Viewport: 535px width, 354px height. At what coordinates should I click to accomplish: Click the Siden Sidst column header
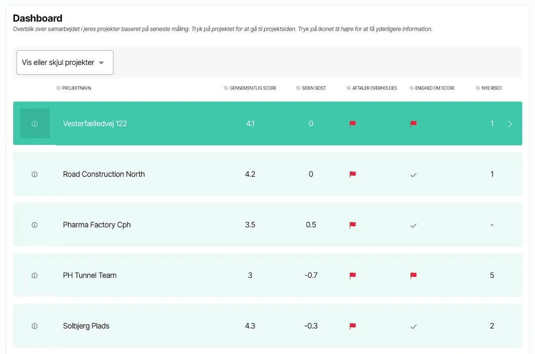tap(314, 88)
